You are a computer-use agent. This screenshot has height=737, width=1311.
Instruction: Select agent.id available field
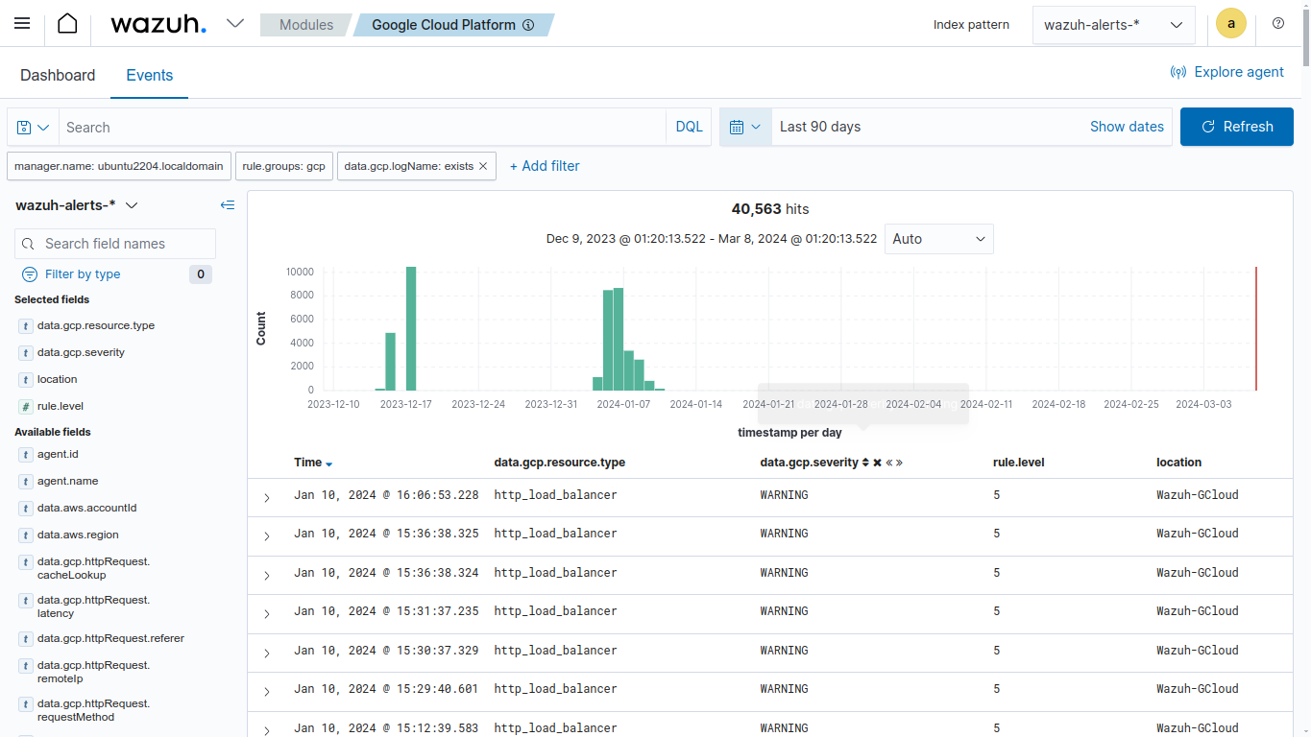pyautogui.click(x=58, y=454)
